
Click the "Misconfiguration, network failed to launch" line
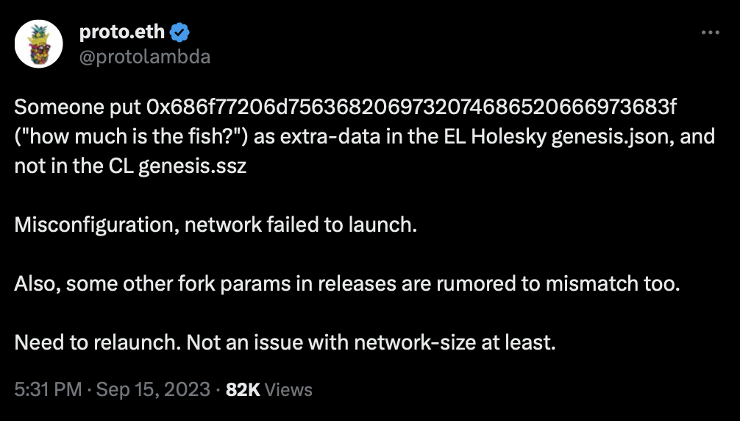216,224
